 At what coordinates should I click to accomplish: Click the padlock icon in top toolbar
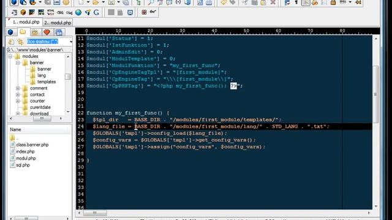tap(333, 2)
